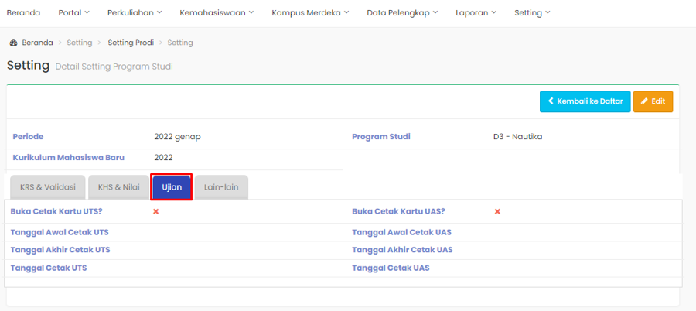Open the Lain-lain tab
The image size is (696, 311).
(x=220, y=187)
